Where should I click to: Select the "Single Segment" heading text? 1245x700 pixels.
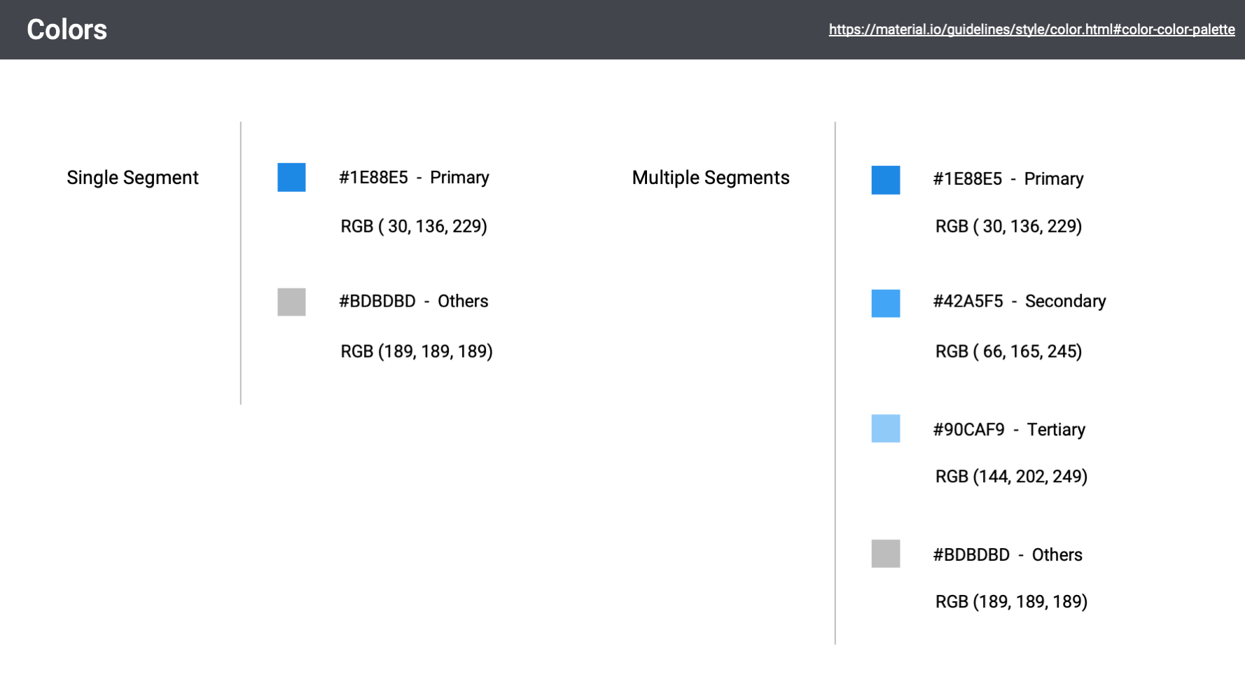132,178
